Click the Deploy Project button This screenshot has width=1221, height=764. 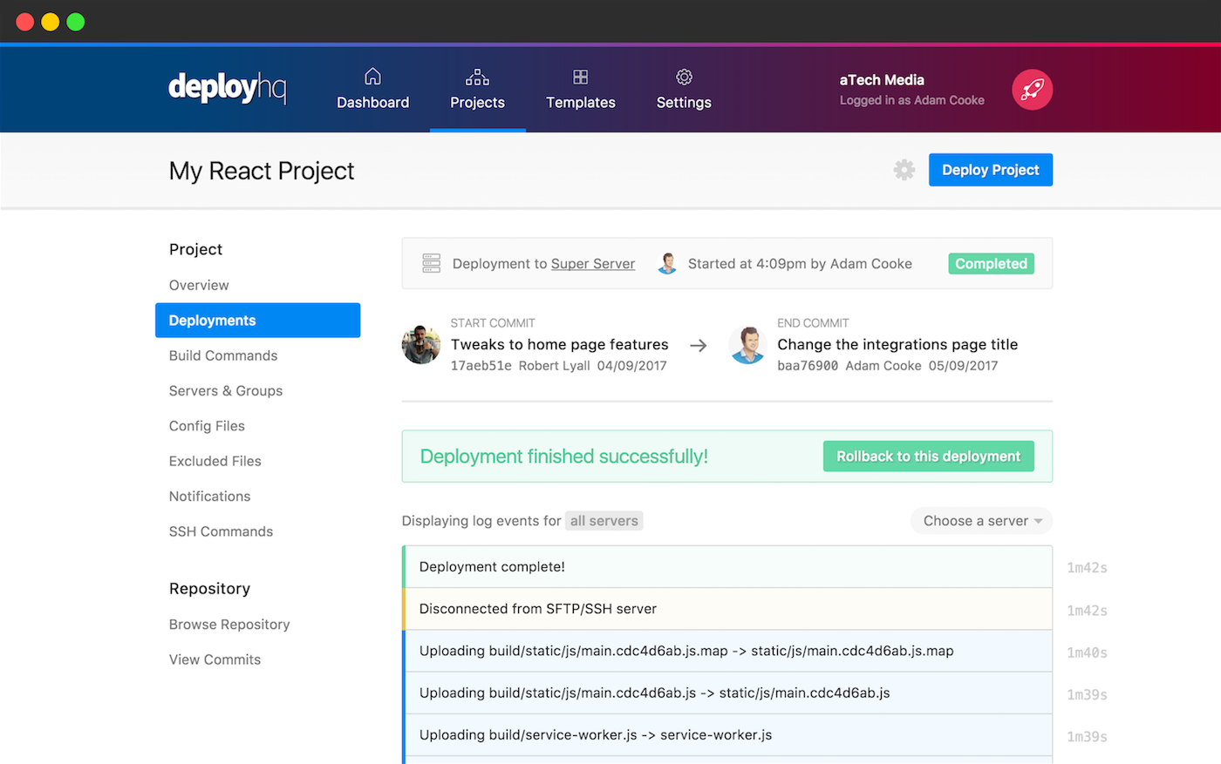pos(990,170)
